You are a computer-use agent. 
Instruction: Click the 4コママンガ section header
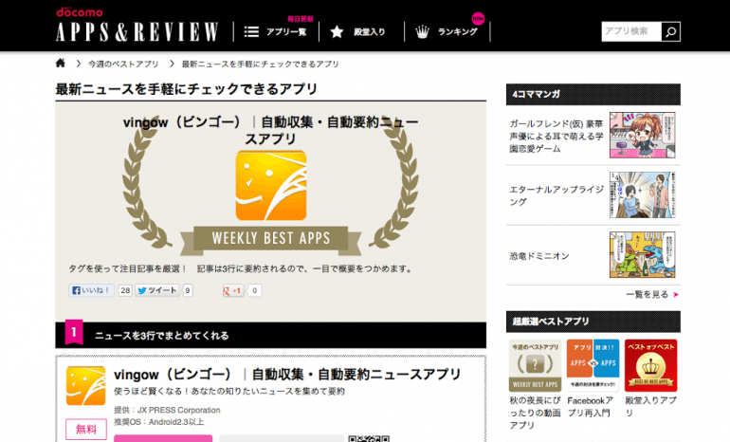[593, 95]
